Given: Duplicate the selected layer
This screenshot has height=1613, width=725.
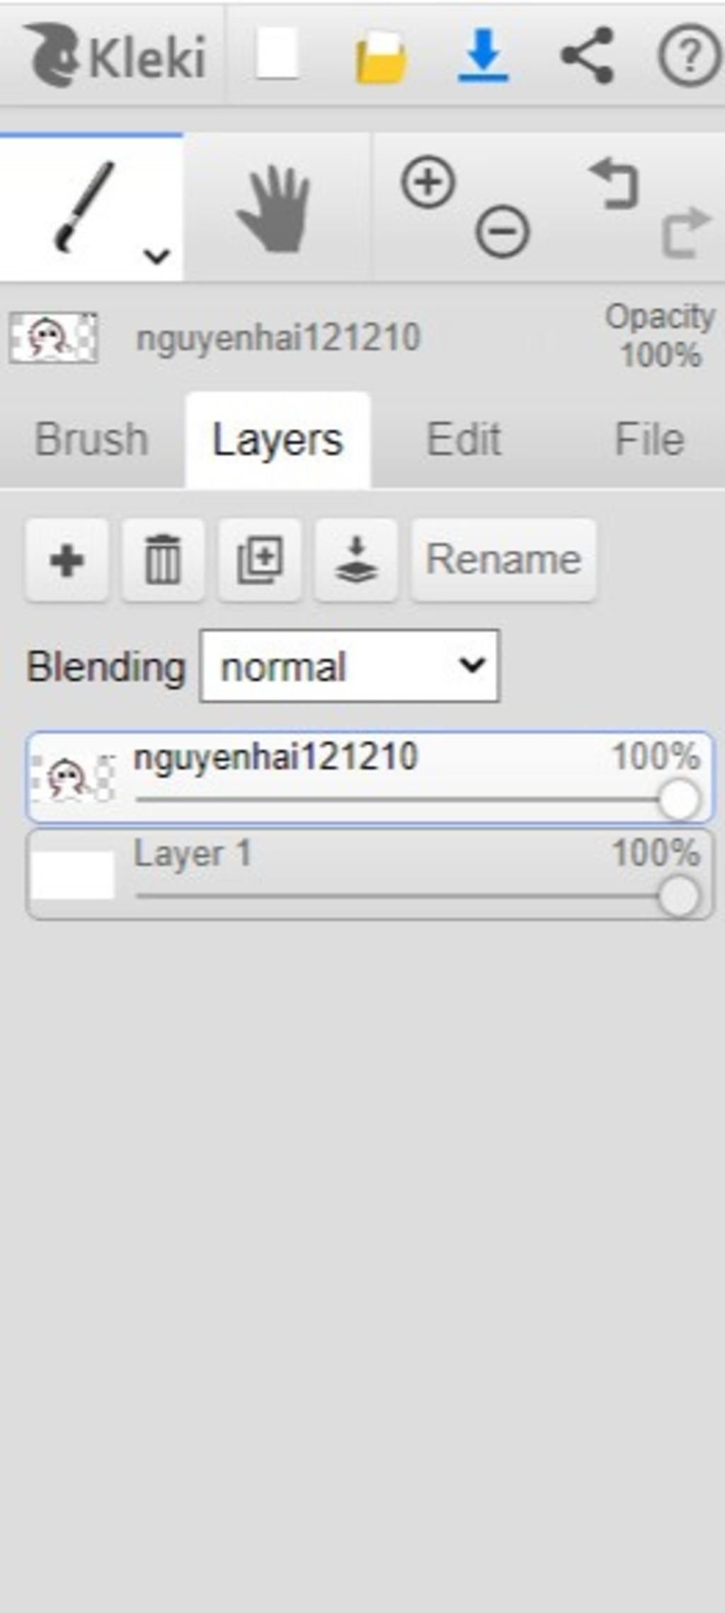Looking at the screenshot, I should (260, 560).
